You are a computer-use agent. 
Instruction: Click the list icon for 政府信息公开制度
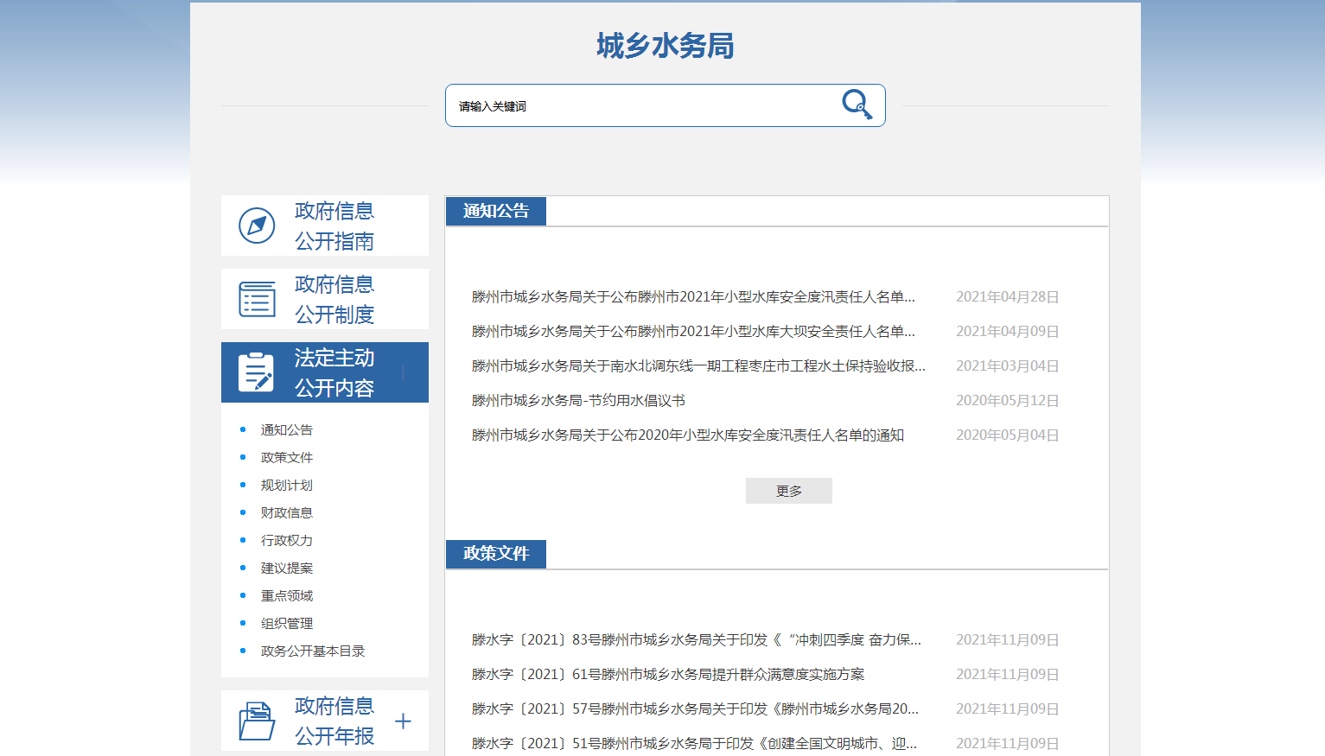tap(257, 299)
